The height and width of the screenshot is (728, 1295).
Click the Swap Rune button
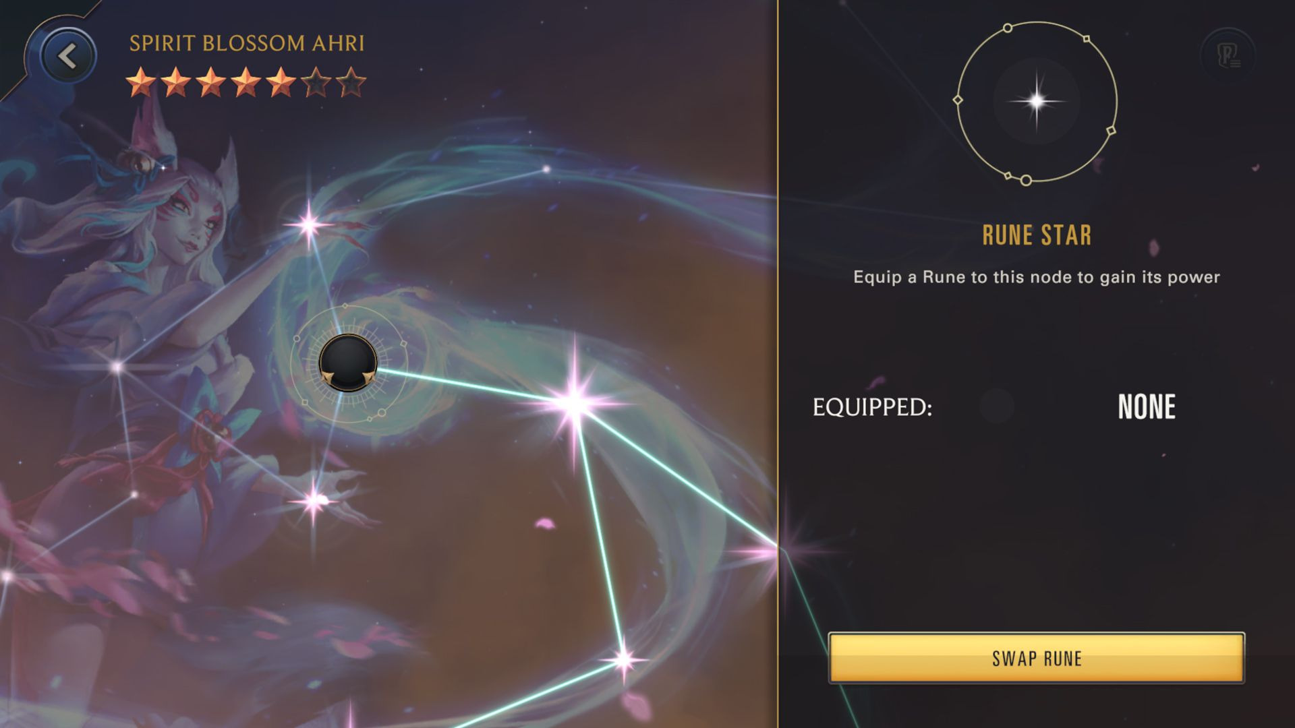pyautogui.click(x=1037, y=658)
